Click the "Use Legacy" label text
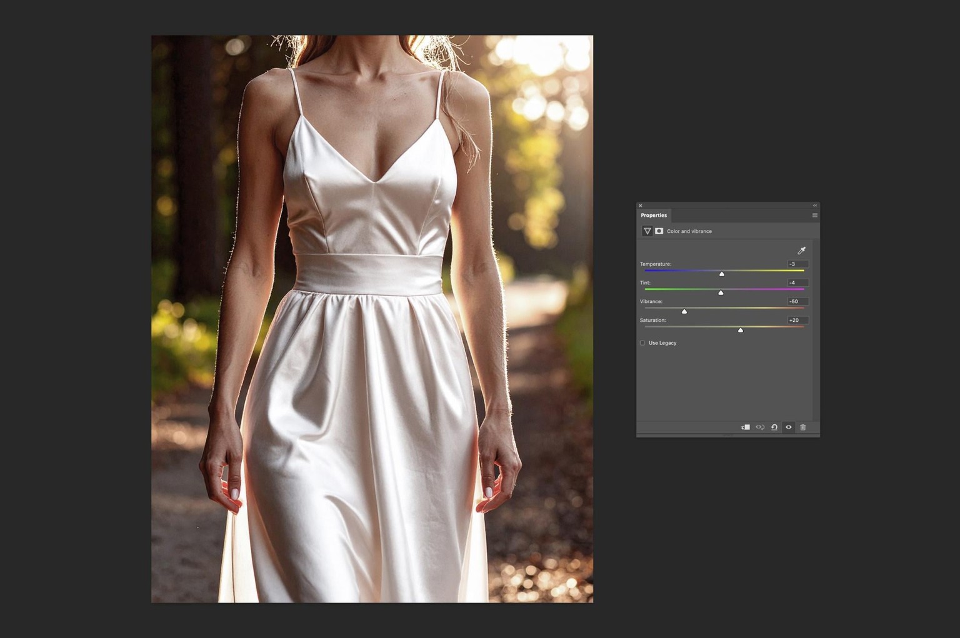The height and width of the screenshot is (638, 960). pos(662,343)
